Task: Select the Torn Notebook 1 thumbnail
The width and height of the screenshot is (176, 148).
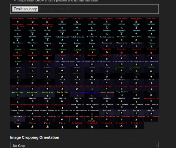Action: pos(77,94)
